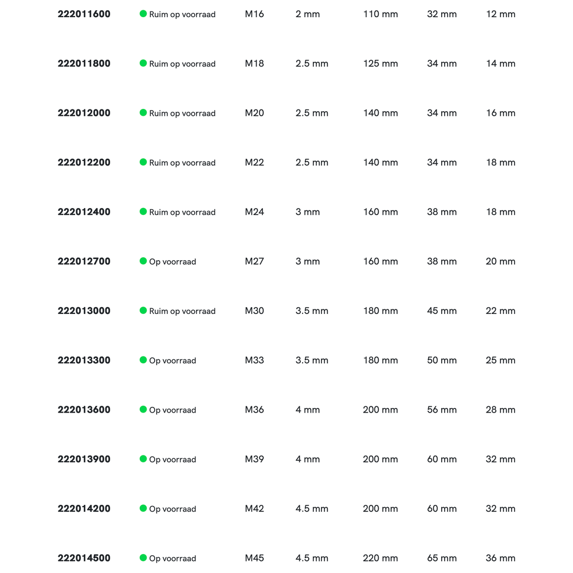Image resolution: width=573 pixels, height=573 pixels.
Task: Open article number 222011800
Action: tap(84, 64)
